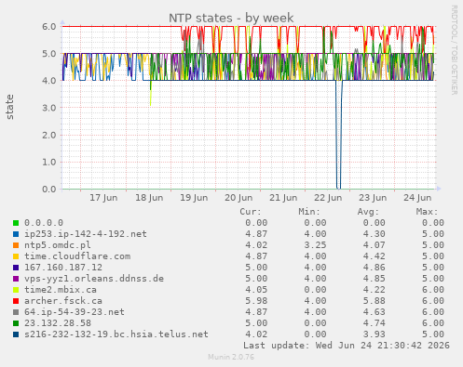Click the graph title NTP states - by week

(x=231, y=18)
